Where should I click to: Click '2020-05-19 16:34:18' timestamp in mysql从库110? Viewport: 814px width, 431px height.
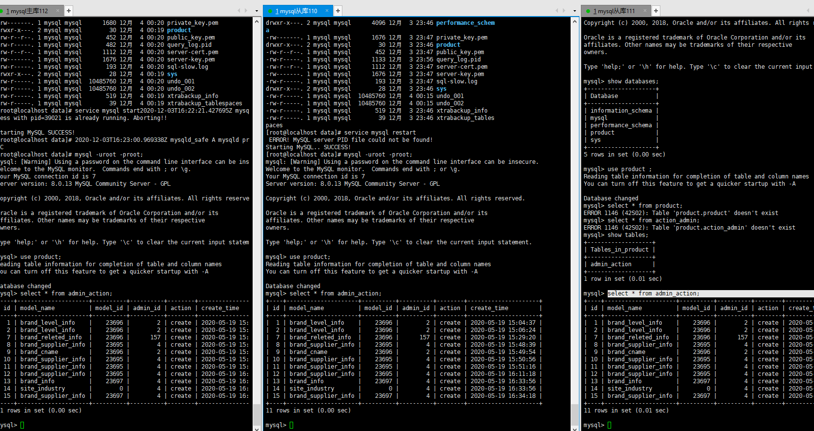503,396
